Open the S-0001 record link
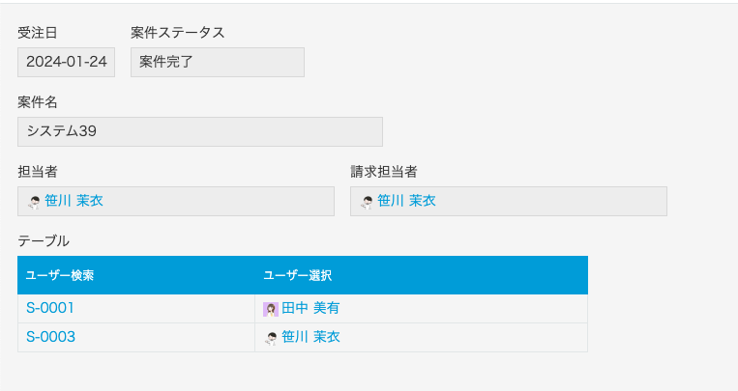Viewport: 738px width, 391px height. click(x=50, y=308)
